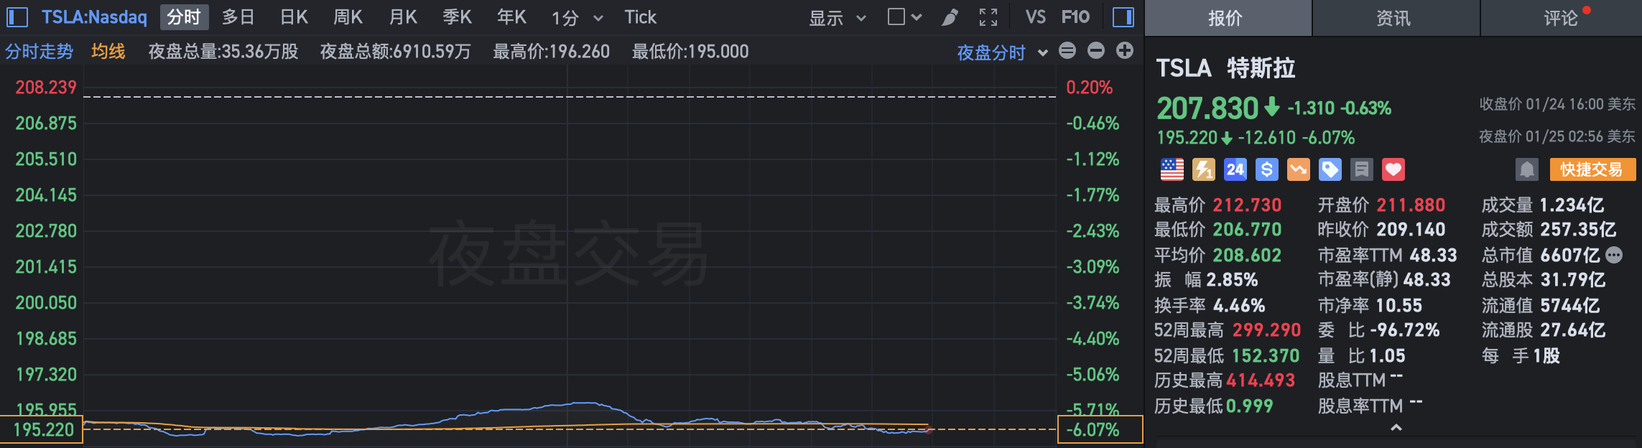Switch to 月K chart
Viewport: 1642px width, 448px height.
[403, 17]
